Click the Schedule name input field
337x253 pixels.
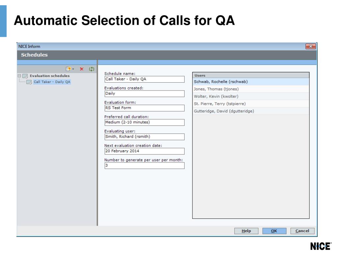click(144, 79)
